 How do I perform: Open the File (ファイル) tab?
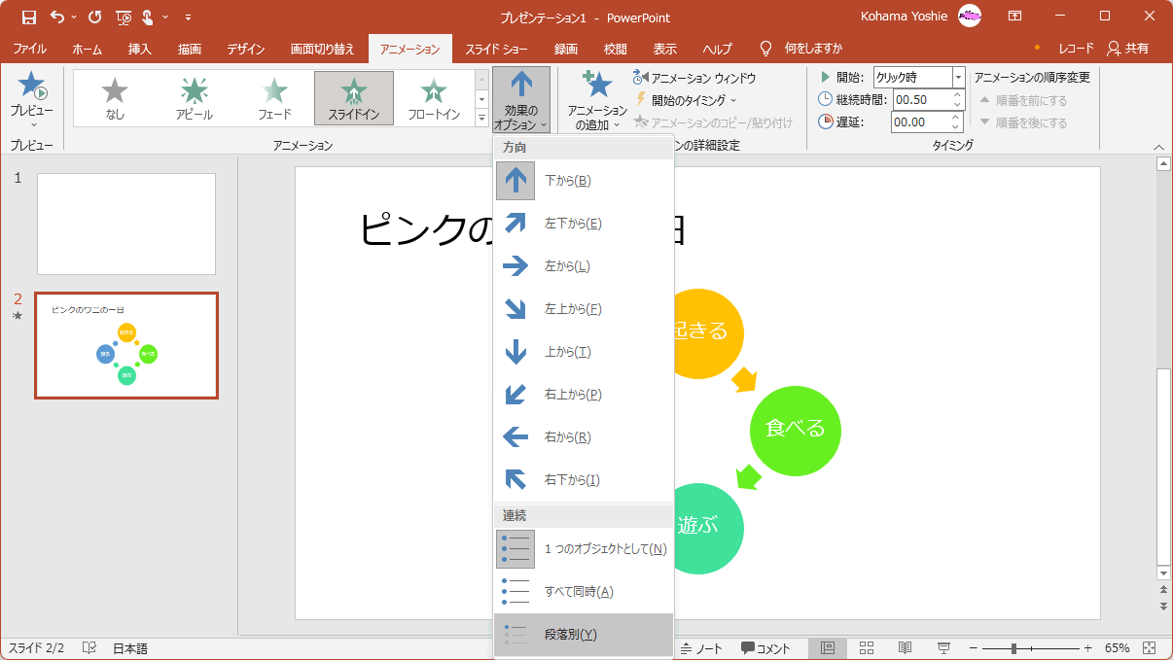[x=29, y=49]
